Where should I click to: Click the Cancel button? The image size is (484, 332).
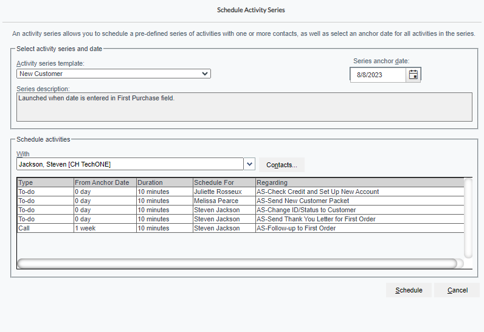457,290
